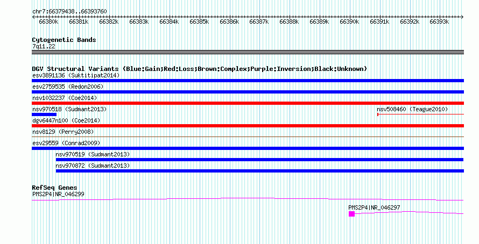Open the nsv8129 (Perry2008) label
Viewport: 479px width, 244px height.
click(x=63, y=132)
